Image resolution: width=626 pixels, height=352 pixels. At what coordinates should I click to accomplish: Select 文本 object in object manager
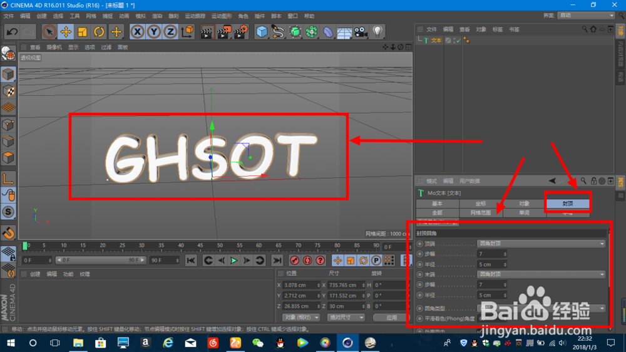point(436,41)
